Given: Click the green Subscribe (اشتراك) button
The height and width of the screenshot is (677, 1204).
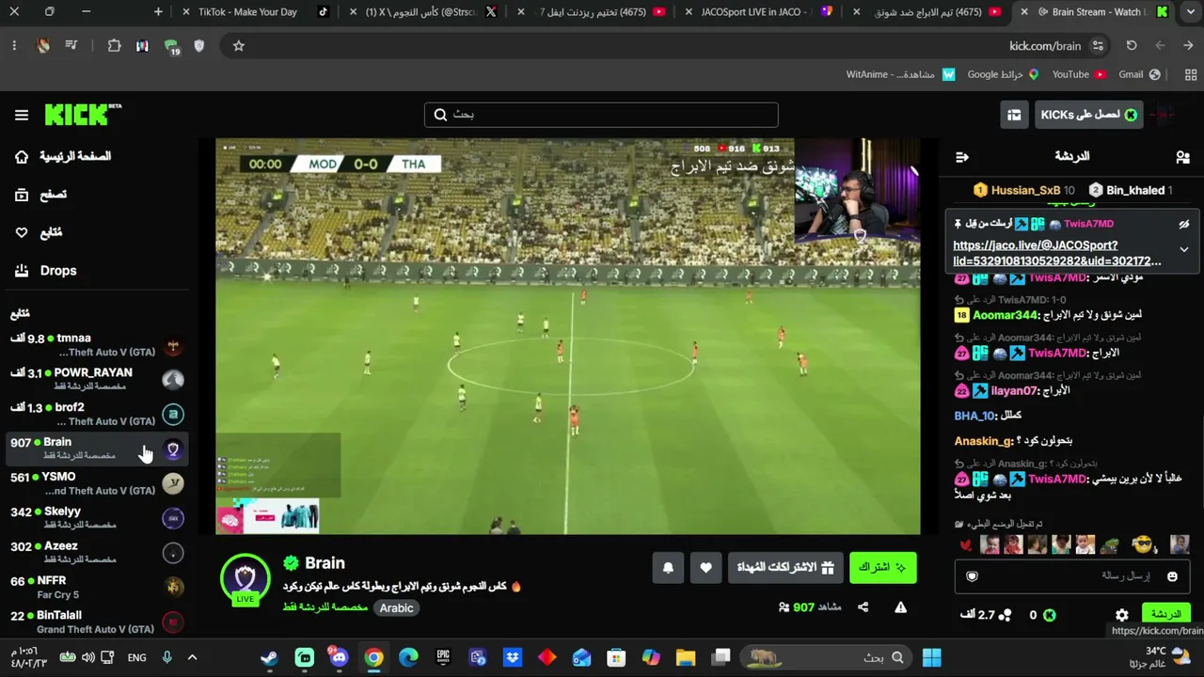Looking at the screenshot, I should tap(882, 567).
